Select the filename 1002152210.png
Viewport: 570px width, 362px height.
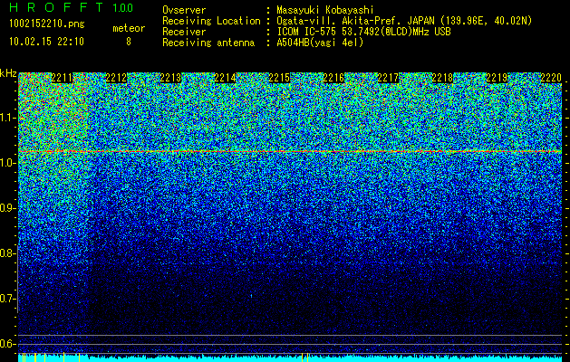coord(46,24)
